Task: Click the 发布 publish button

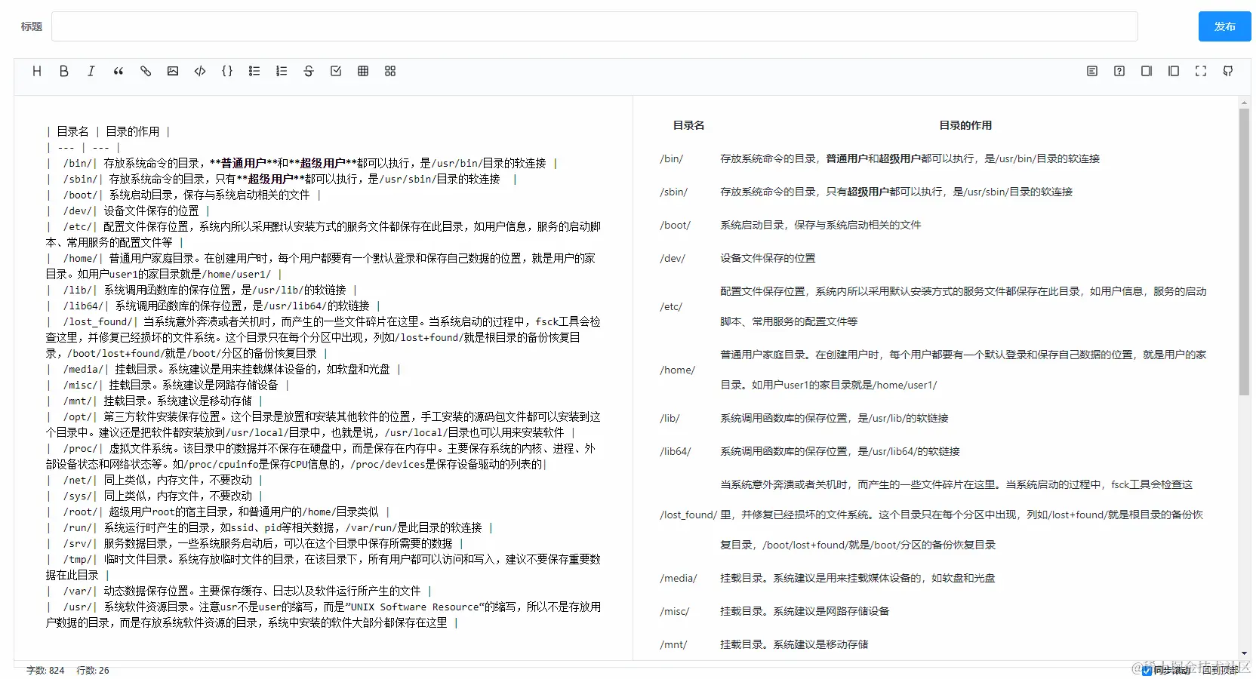Action: [x=1224, y=26]
